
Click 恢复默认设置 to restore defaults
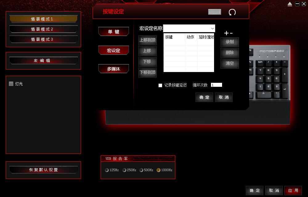(43, 170)
